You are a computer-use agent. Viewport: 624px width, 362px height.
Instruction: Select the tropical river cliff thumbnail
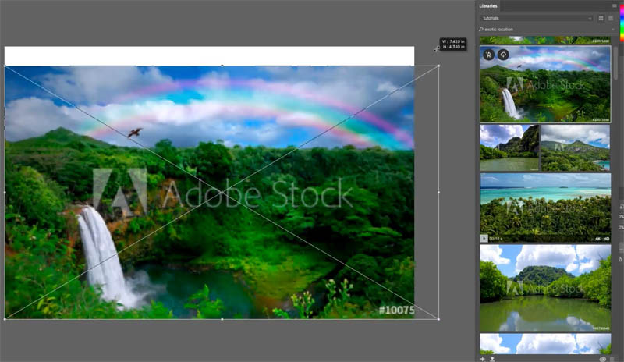[509, 147]
